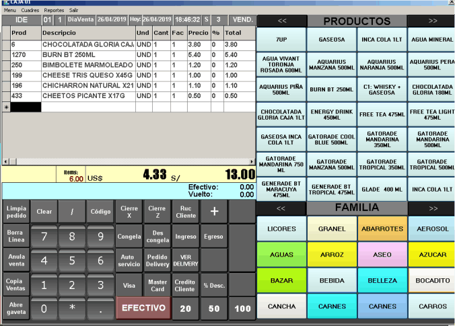The image size is (455, 326).
Task: Select ENERGY DRINK 450ML product
Action: (332, 114)
